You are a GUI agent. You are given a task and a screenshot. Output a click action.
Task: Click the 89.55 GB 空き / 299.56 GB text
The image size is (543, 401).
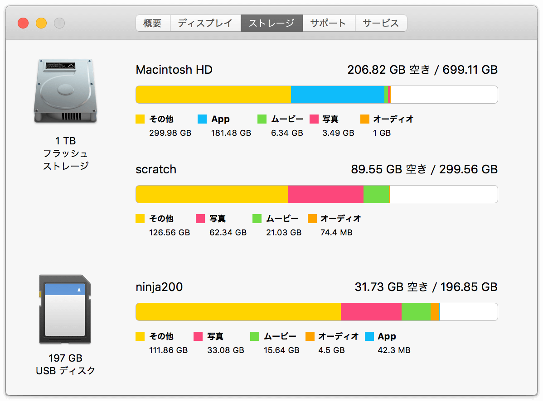(424, 169)
